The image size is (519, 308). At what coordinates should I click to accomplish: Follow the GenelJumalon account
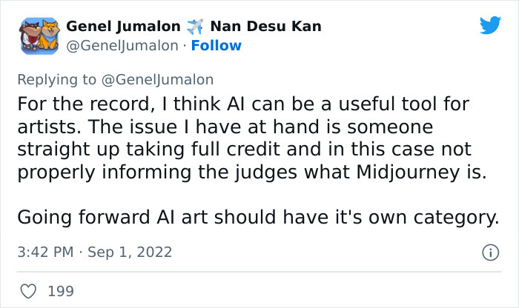[x=216, y=46]
